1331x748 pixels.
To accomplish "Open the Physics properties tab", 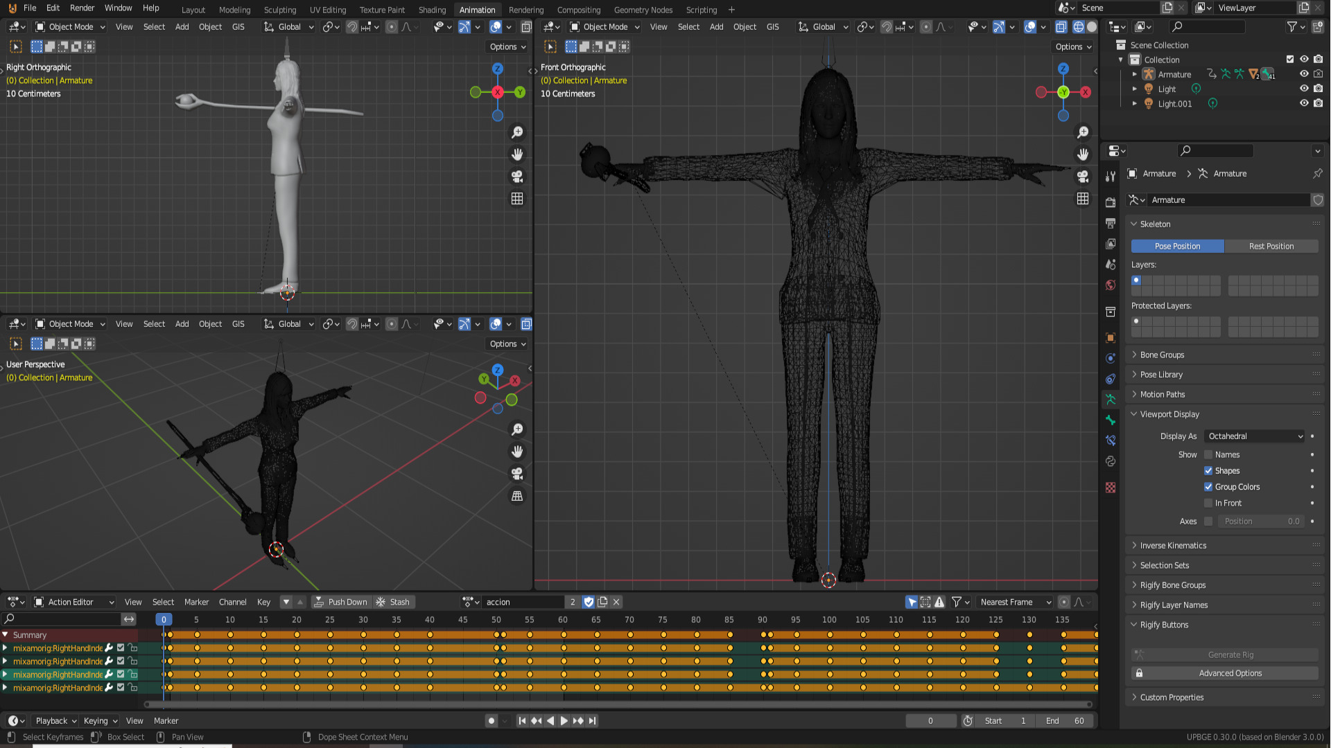I will click(1111, 358).
